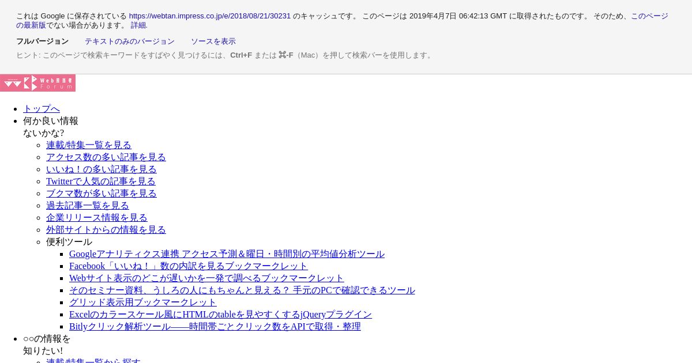Viewport: 692px width, 363px height.
Task: Open Twitterで人気の記事を見る
Action: [101, 181]
